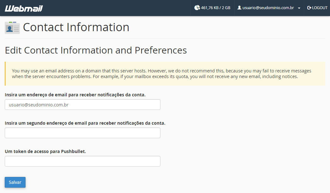Click the Webmail logo
This screenshot has width=330, height=193.
24,9
